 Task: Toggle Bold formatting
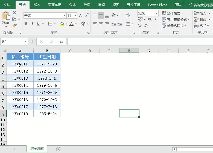pyautogui.click(x=26, y=24)
